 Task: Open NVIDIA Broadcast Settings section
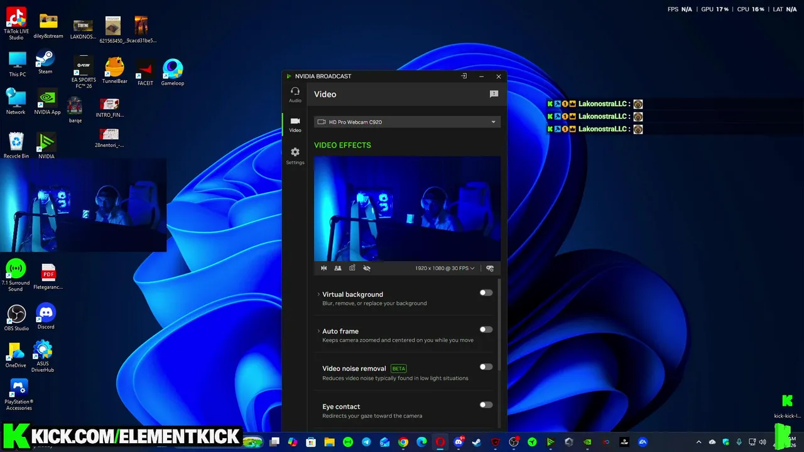(295, 156)
